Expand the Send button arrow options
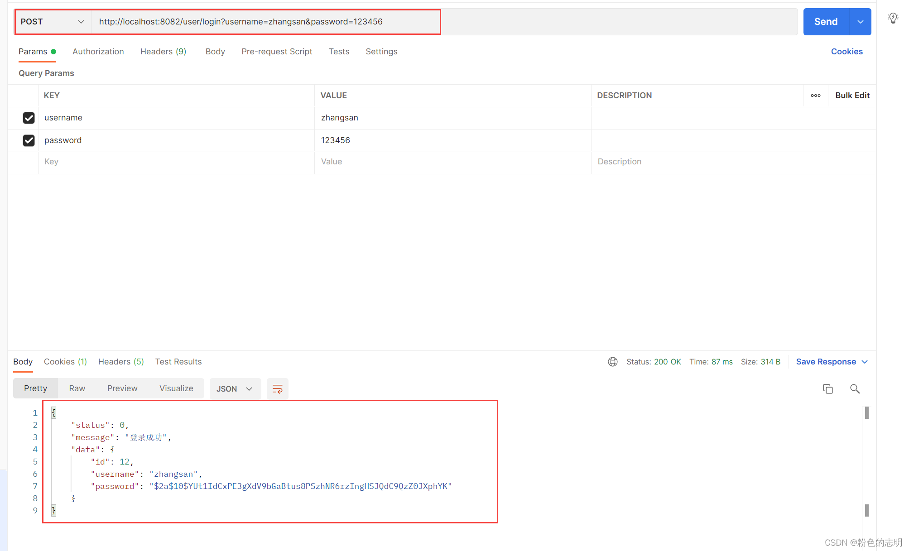The width and height of the screenshot is (909, 551). click(x=860, y=22)
